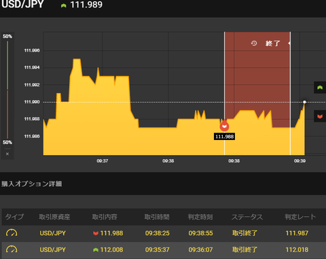Screen dimensions: 326x259
Task: Click the red entry marker on the chart
Action: coord(224,126)
